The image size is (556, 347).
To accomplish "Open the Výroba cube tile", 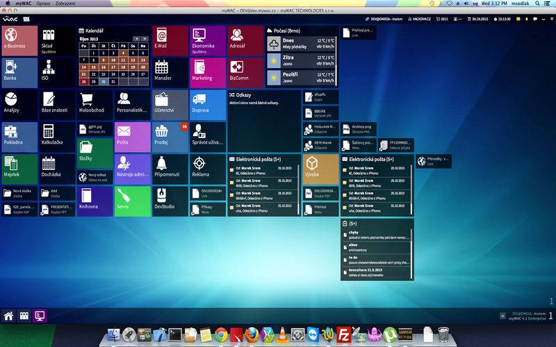I will [x=320, y=169].
